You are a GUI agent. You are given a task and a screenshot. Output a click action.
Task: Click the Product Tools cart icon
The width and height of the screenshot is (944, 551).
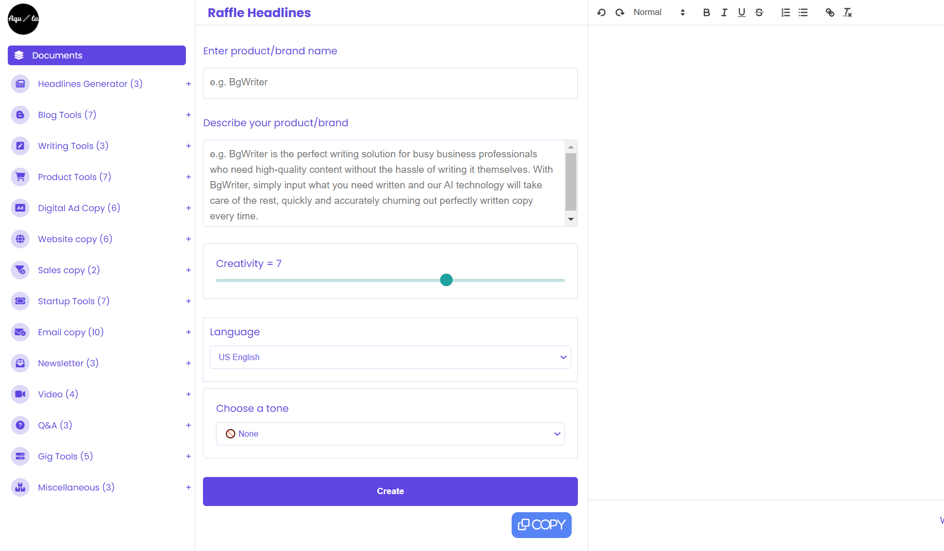(x=20, y=177)
